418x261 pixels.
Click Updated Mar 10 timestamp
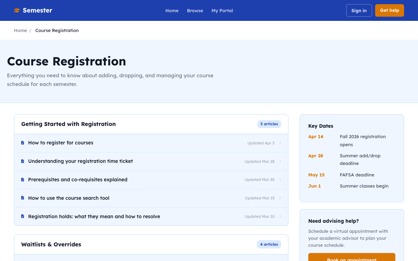(260, 216)
